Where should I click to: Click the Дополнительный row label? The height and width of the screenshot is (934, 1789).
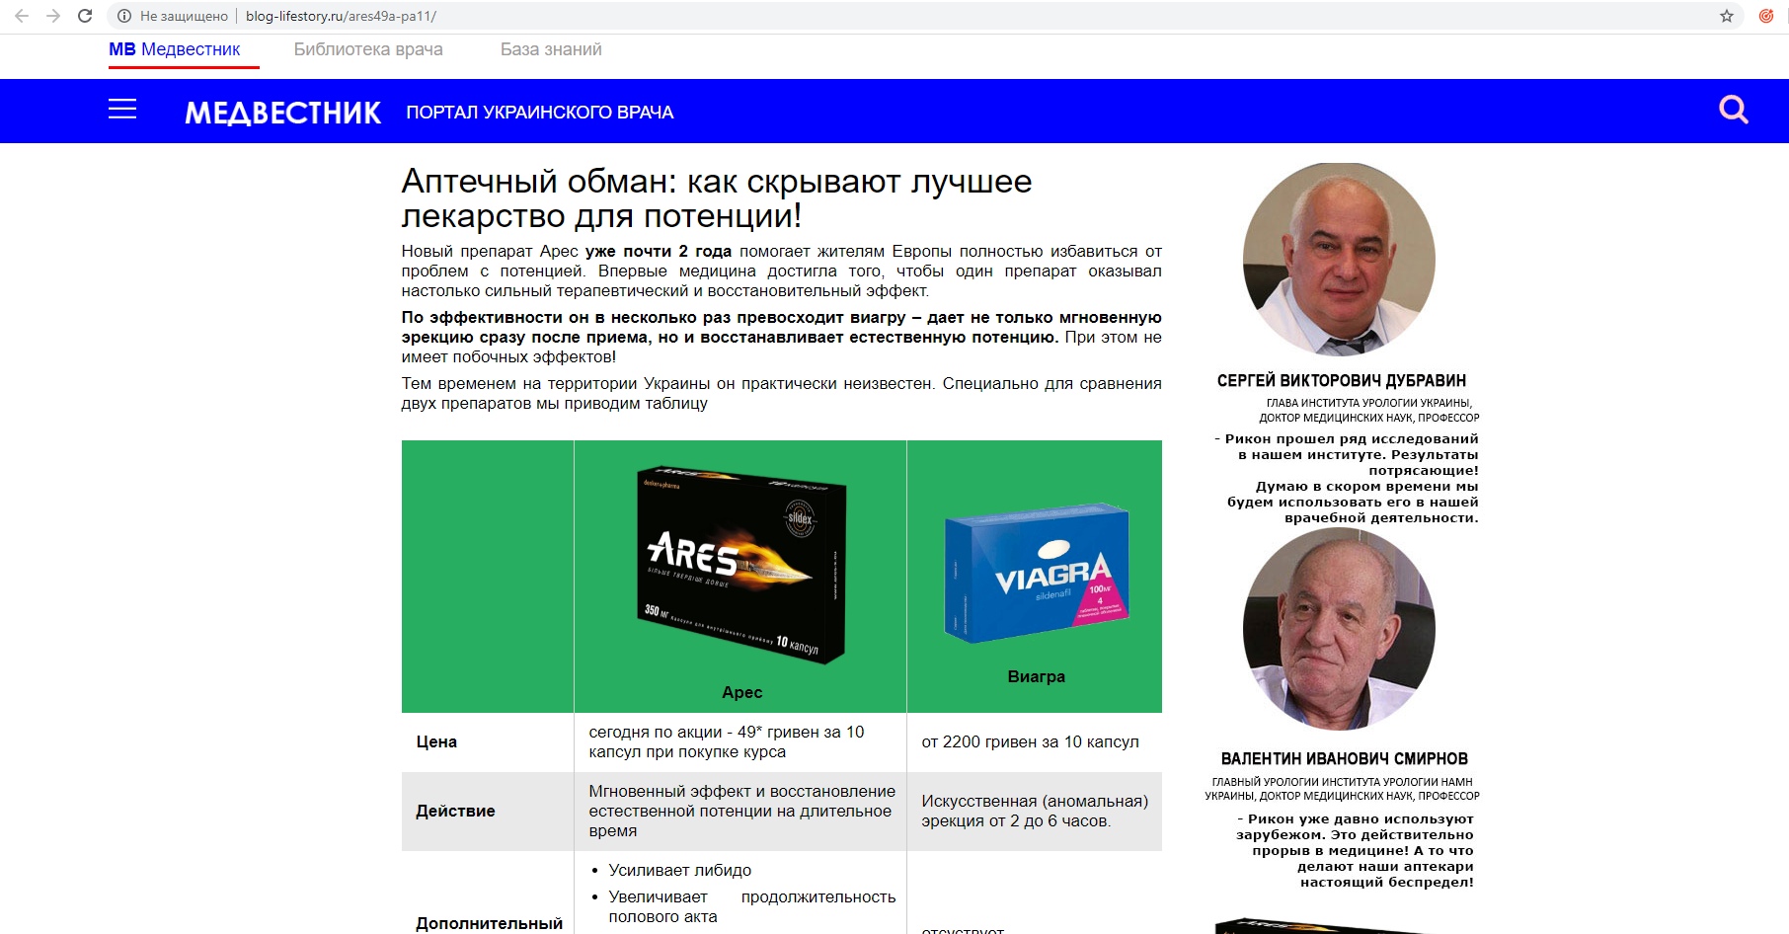(x=489, y=924)
